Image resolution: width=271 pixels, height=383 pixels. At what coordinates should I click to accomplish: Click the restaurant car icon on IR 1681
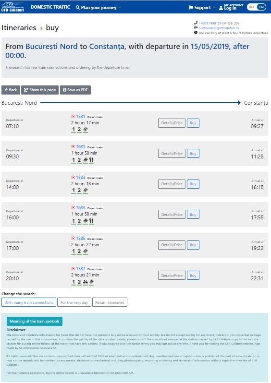[x=91, y=160]
